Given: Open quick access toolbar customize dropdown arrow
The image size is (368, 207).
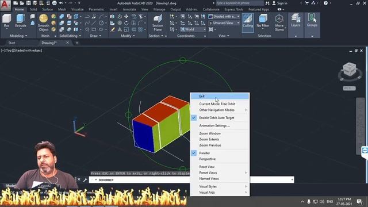Looking at the screenshot, I should tap(79, 3).
